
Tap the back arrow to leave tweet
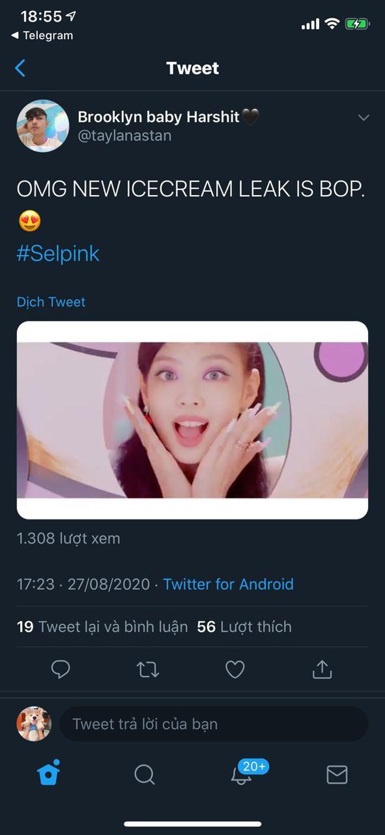click(20, 68)
